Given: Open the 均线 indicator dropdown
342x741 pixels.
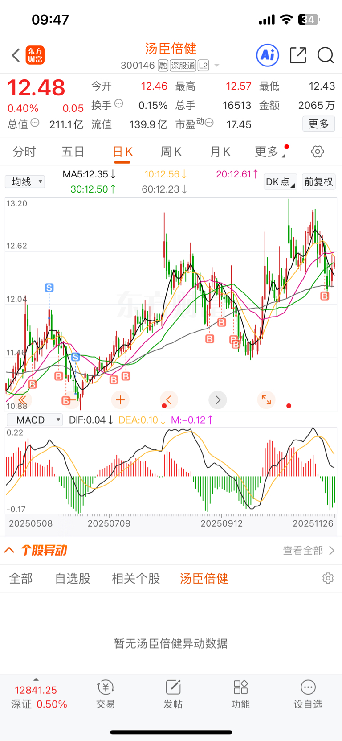Looking at the screenshot, I should pyautogui.click(x=25, y=181).
